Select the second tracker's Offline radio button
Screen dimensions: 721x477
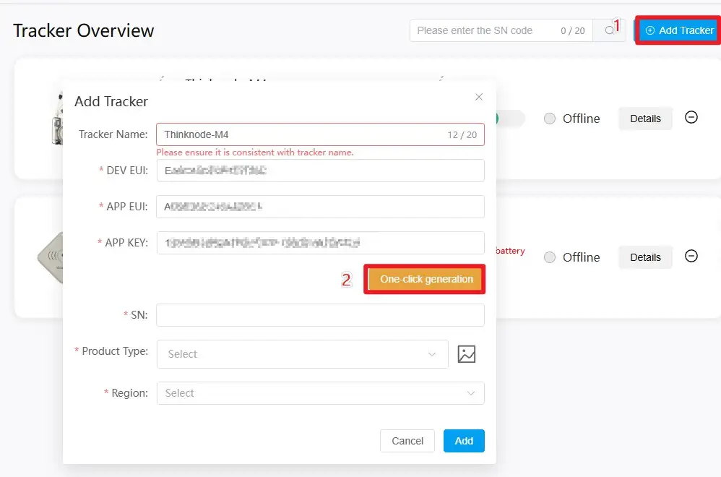pyautogui.click(x=550, y=257)
